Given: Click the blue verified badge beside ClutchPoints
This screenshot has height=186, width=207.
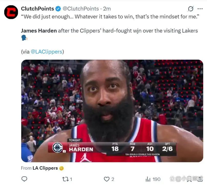Looking at the screenshot, I should point(58,9).
